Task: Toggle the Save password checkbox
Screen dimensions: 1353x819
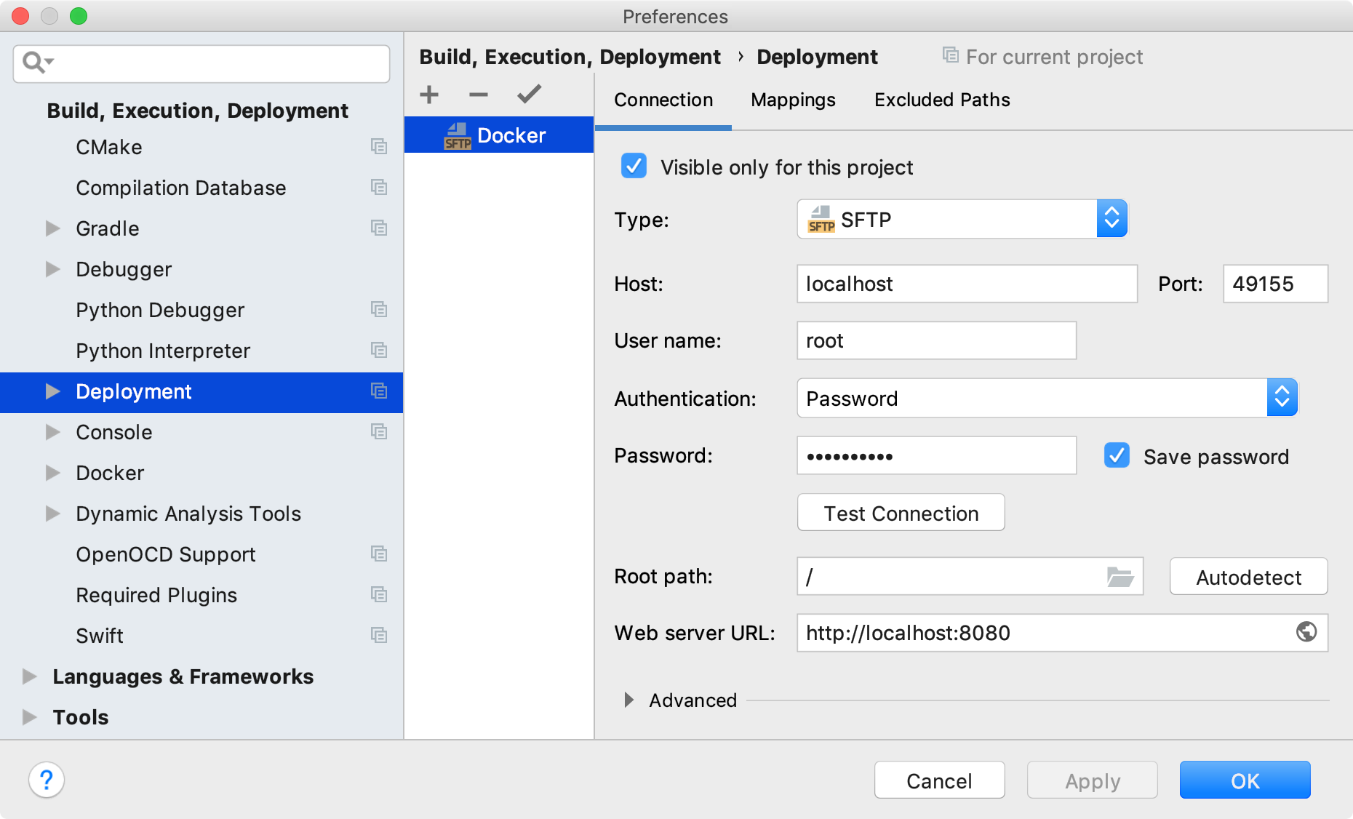Action: 1117,456
